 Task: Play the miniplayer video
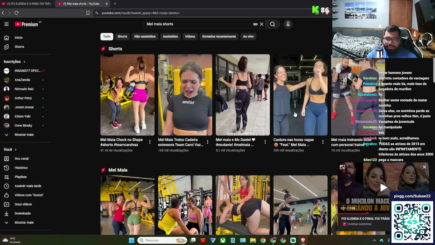pos(384,187)
